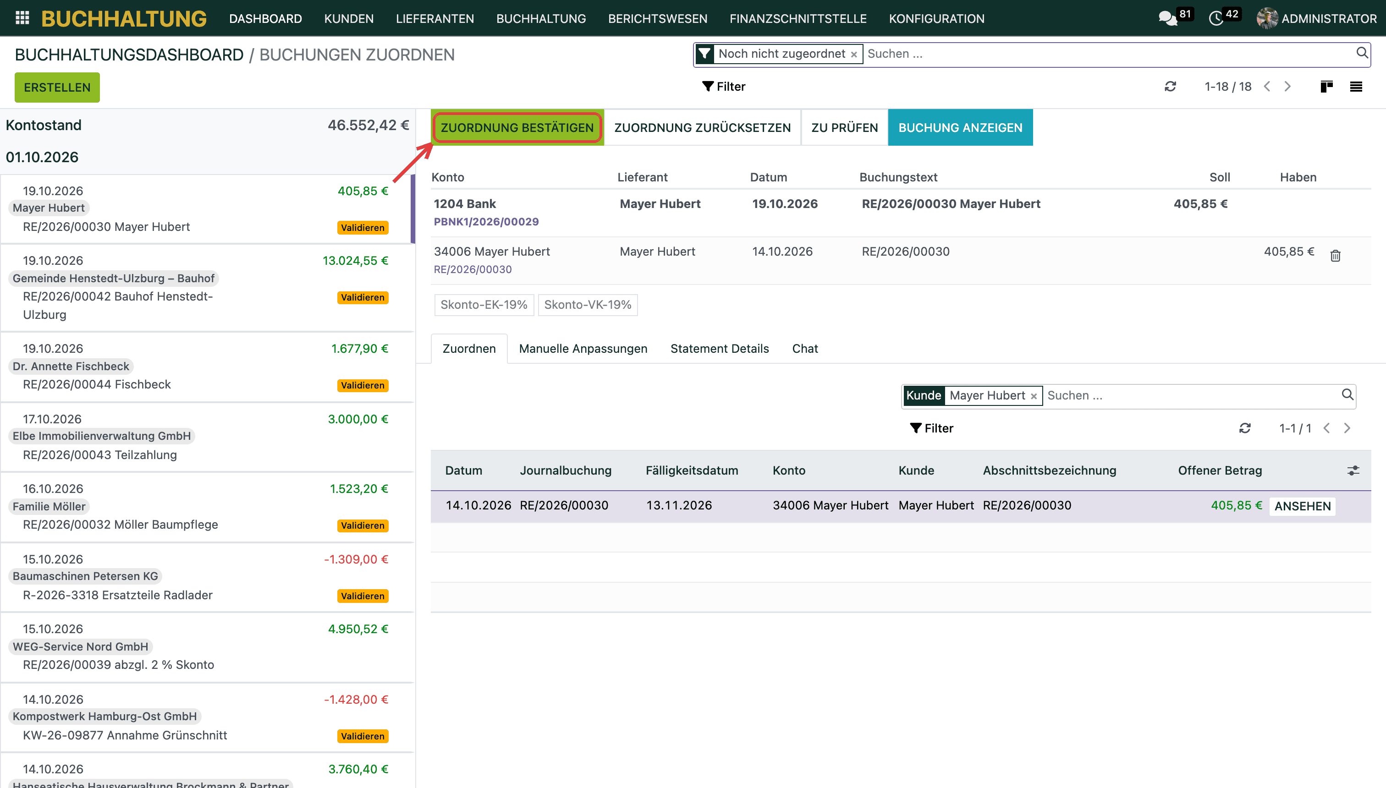The width and height of the screenshot is (1386, 788).
Task: Click Ansehen on the RE/2026/00030 row
Action: [x=1302, y=506]
